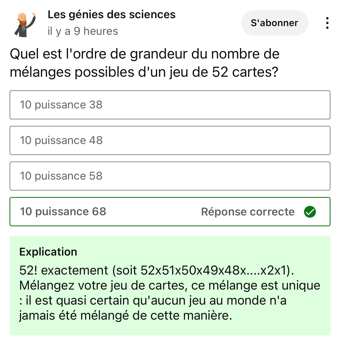This screenshot has height=341, width=340.
Task: Click the green checkmark correct-answer icon
Action: (310, 212)
